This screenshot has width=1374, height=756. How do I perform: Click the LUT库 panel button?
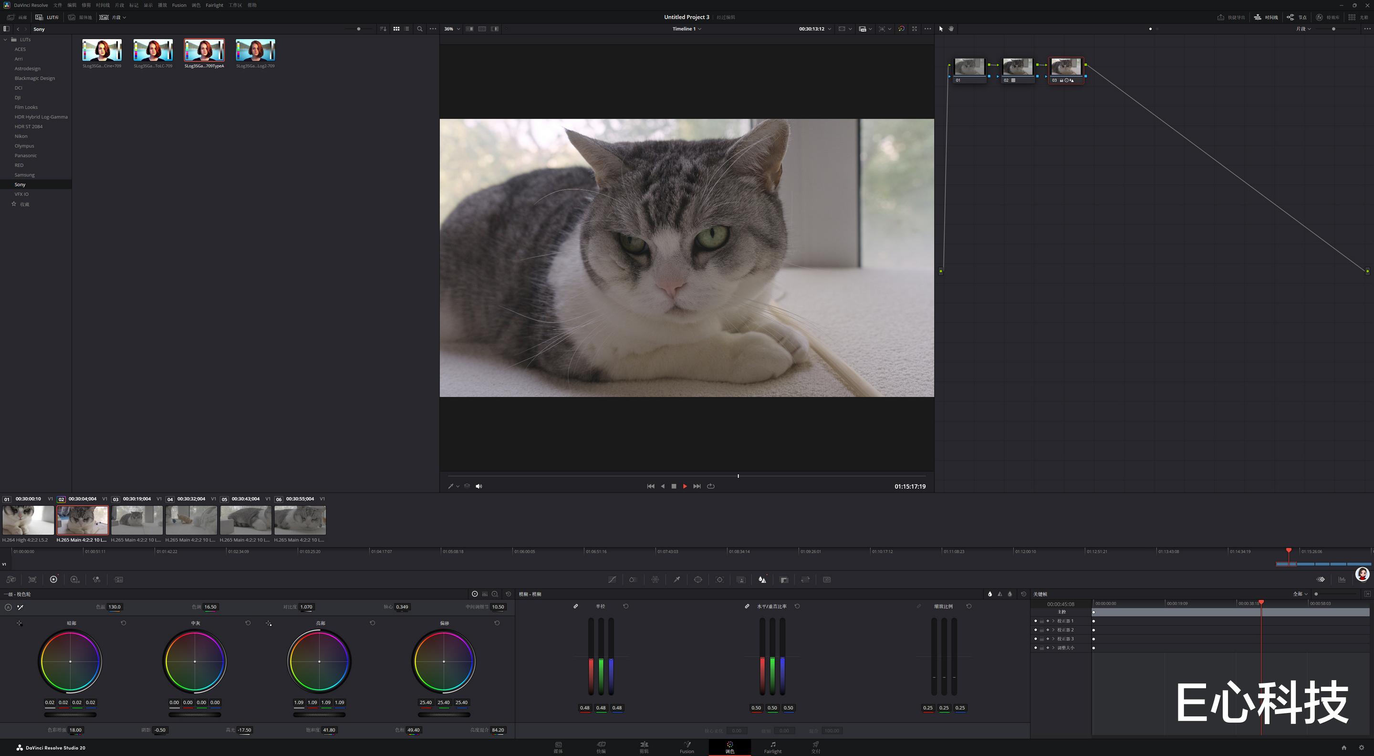coord(48,17)
